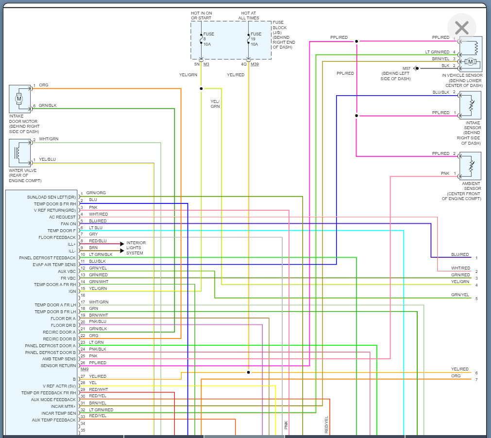Click the RED/BLU arrow to Interior Lights
Screen dimensions: 491x438
(122, 244)
